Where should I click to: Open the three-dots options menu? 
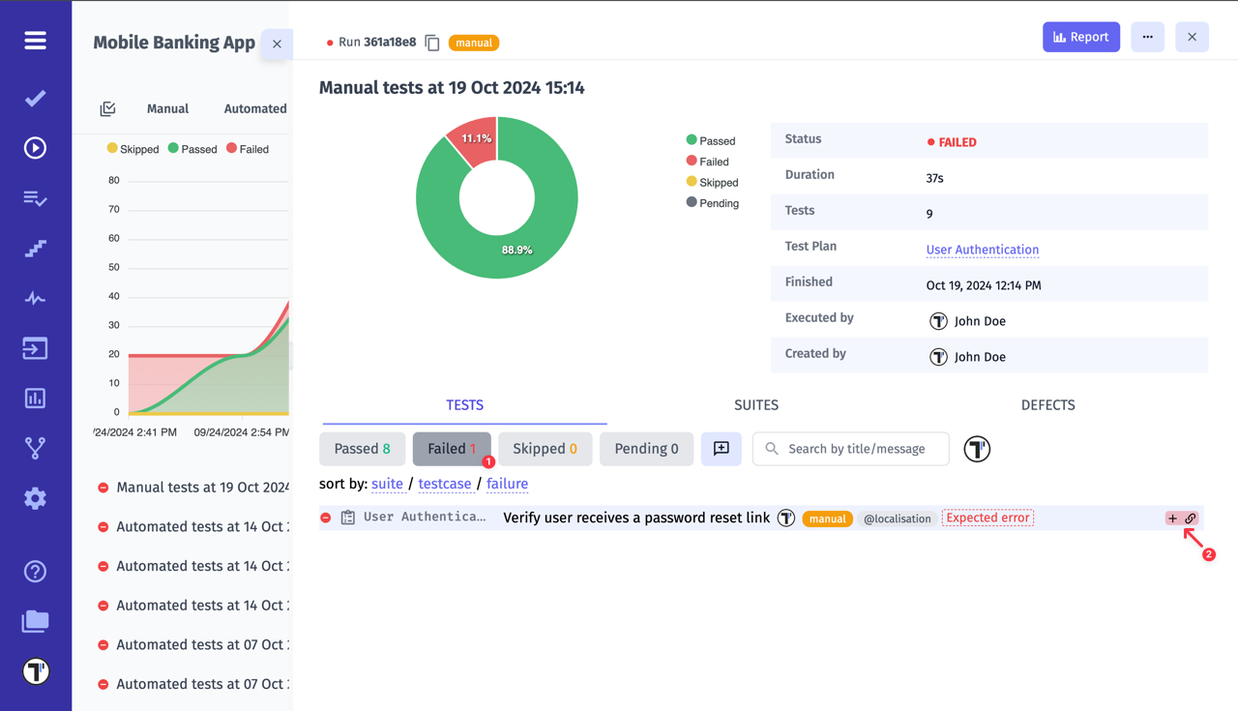point(1147,36)
